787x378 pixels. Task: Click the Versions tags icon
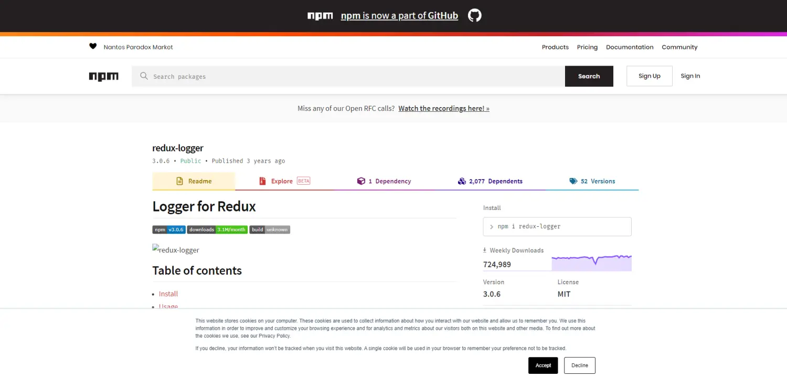(x=573, y=181)
